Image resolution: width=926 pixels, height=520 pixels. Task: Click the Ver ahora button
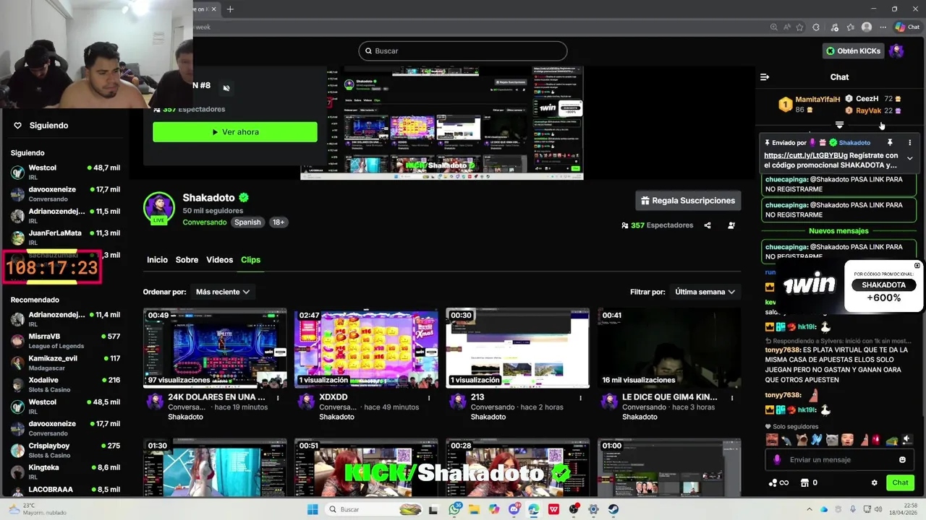coord(235,132)
